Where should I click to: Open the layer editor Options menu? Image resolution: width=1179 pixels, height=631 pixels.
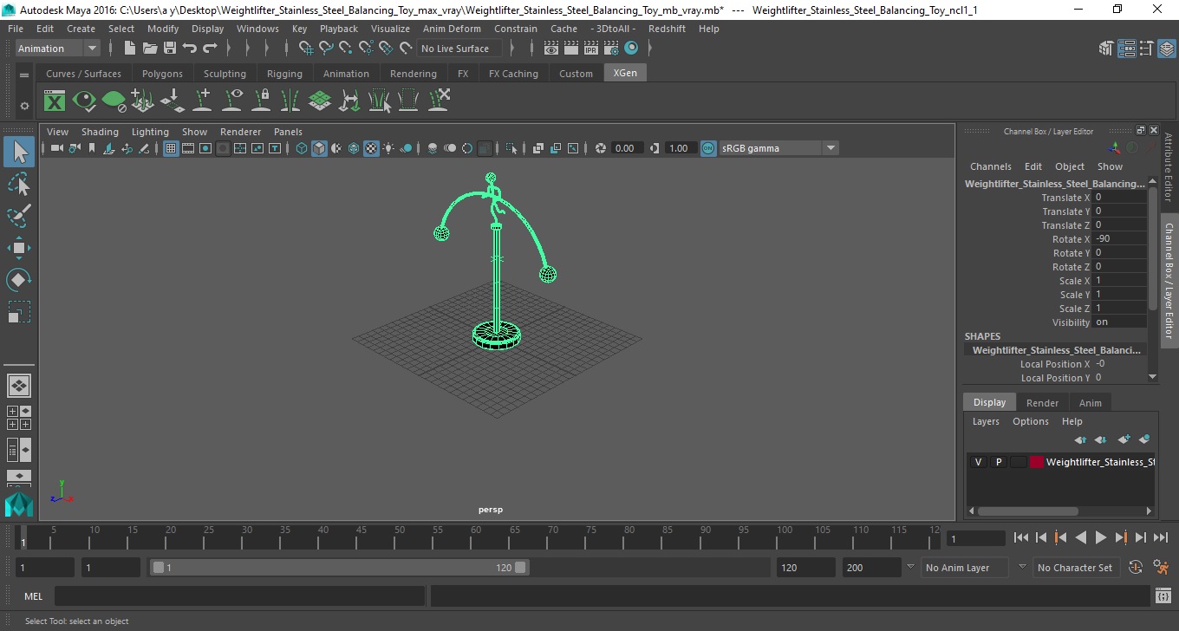1031,421
